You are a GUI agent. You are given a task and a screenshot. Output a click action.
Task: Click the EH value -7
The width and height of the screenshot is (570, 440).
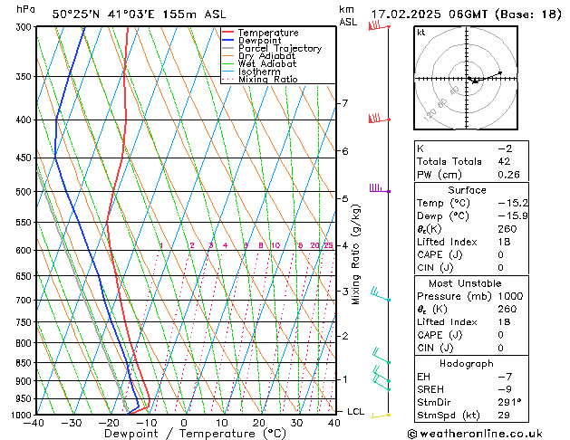505,377
